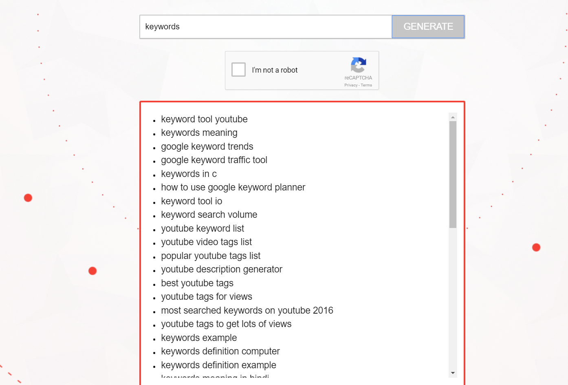Screen dimensions: 568x385
Task: Click the GENERATE button
Action: pos(428,27)
